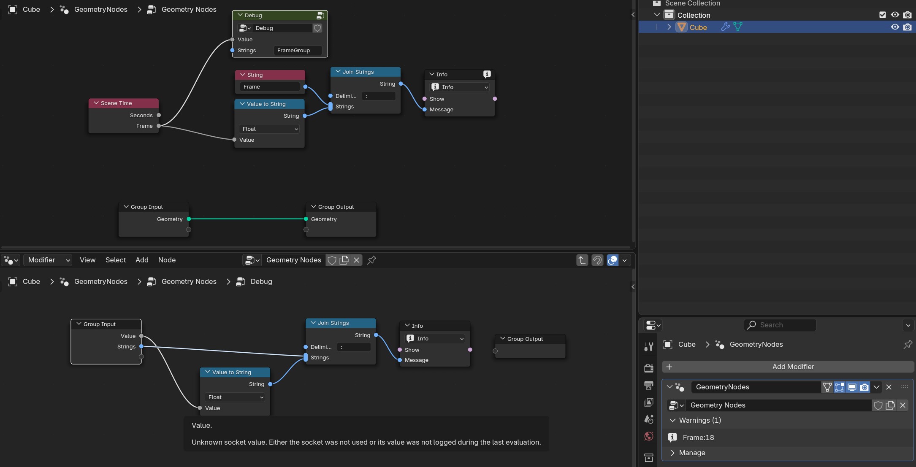Screen dimensions: 916x467
Task: Open the View menu
Action: [x=87, y=260]
